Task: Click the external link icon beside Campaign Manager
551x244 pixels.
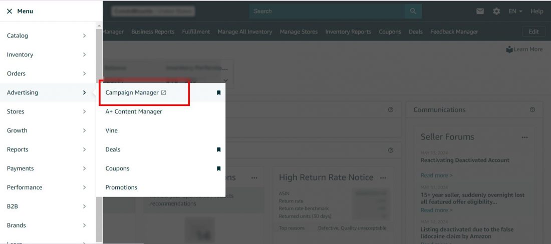Action: click(x=163, y=92)
